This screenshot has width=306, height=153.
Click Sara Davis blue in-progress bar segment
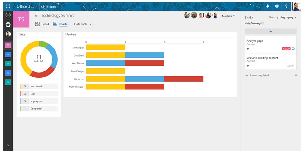click(x=145, y=55)
